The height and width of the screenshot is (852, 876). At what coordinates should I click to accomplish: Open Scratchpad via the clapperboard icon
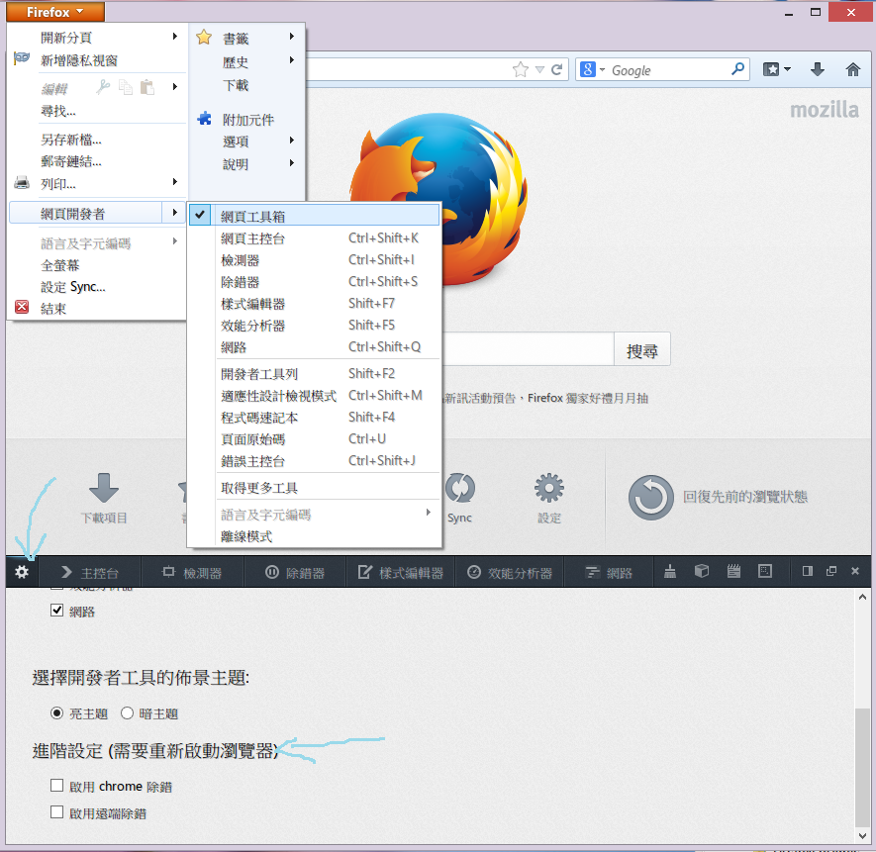pos(733,572)
